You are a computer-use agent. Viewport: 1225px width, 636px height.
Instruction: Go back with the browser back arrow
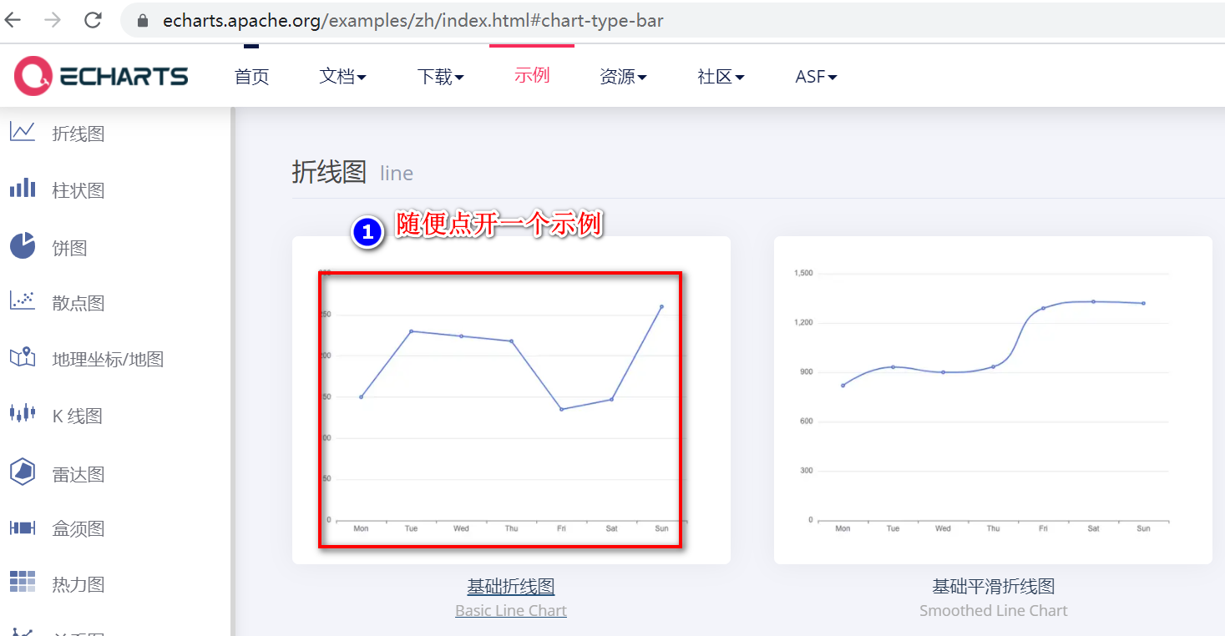(13, 20)
